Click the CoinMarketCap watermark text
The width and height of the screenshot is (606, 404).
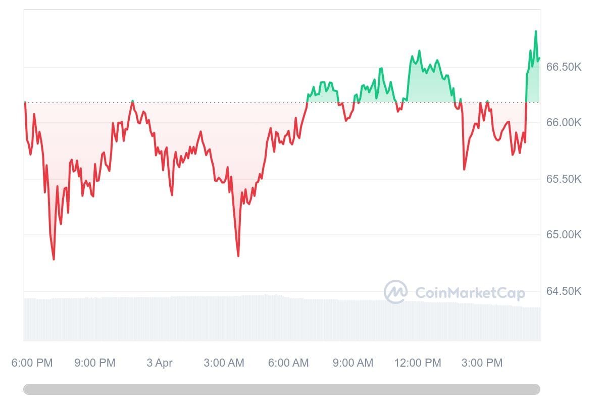click(x=470, y=293)
